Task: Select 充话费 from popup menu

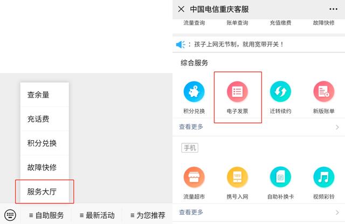Action: [45, 119]
